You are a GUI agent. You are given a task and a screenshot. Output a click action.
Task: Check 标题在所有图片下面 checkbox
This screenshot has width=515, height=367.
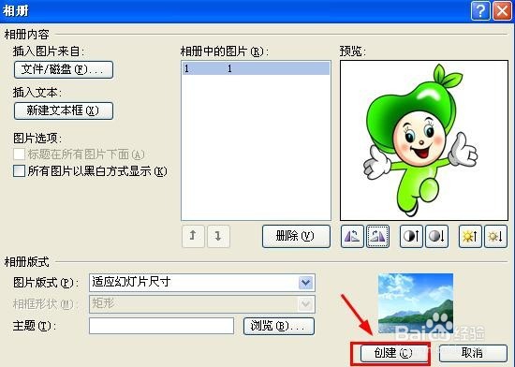pyautogui.click(x=19, y=154)
